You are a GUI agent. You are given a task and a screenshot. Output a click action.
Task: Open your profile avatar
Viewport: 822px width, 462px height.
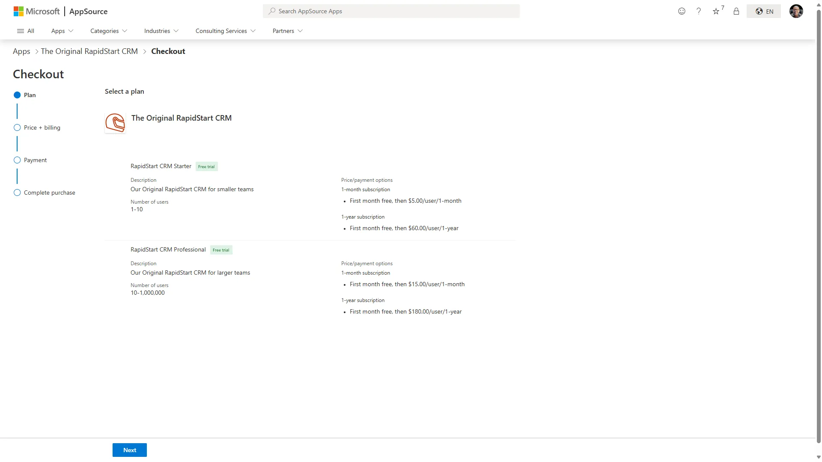pos(796,11)
